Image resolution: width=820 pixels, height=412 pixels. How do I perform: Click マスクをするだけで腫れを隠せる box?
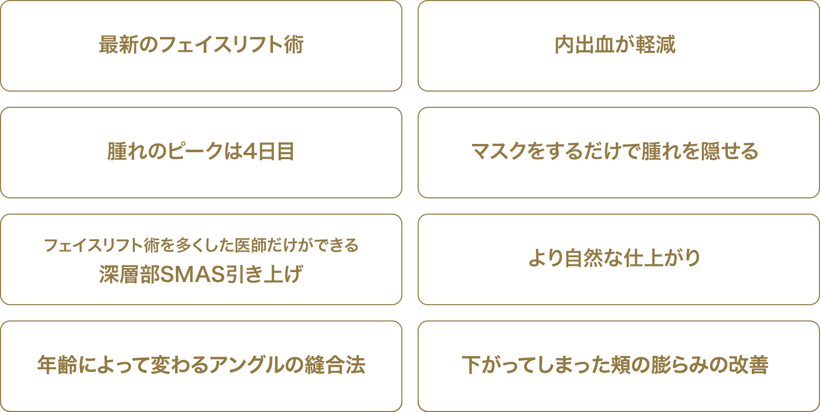(x=619, y=153)
